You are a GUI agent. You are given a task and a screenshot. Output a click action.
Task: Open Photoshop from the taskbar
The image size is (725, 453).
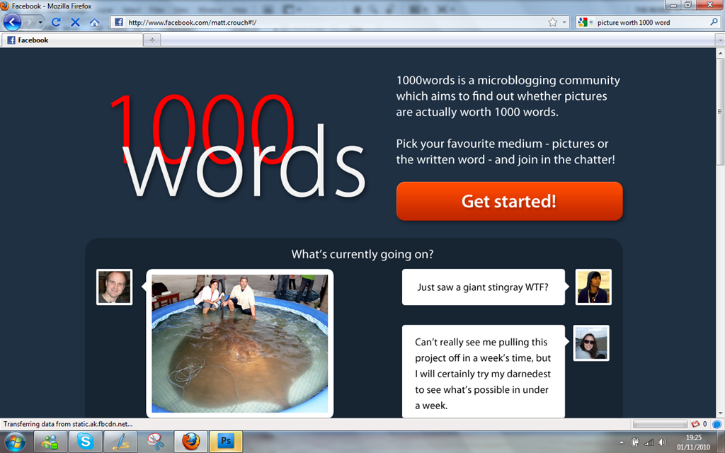(x=225, y=442)
